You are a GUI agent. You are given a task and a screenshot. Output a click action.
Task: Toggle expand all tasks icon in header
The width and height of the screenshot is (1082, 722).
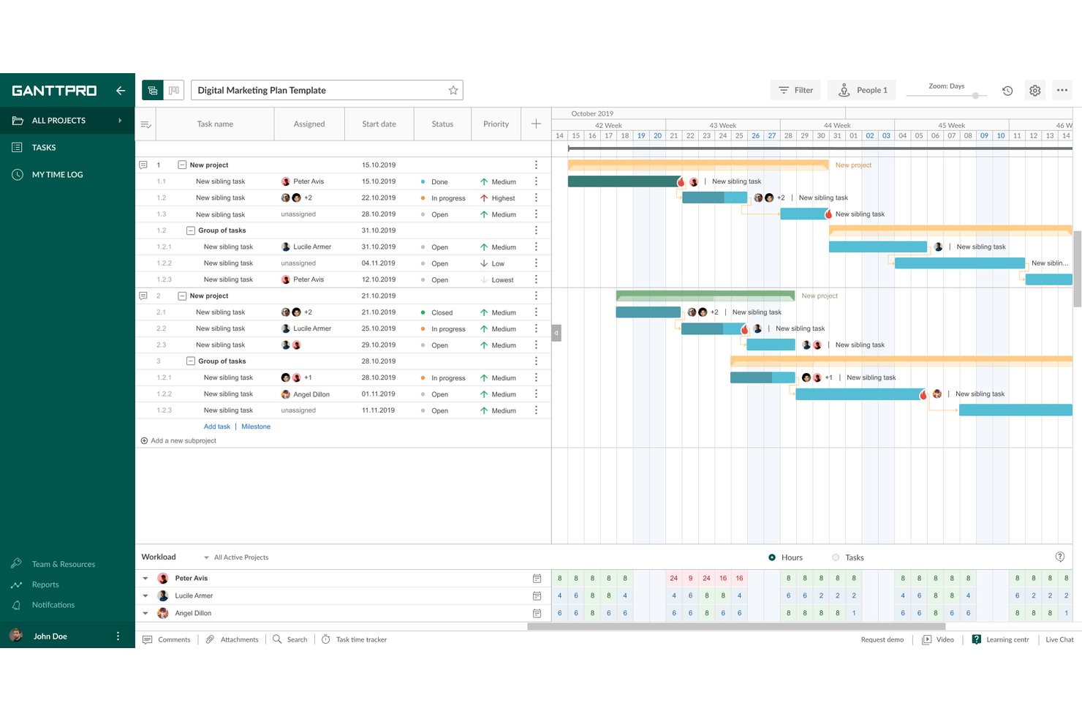click(x=145, y=124)
